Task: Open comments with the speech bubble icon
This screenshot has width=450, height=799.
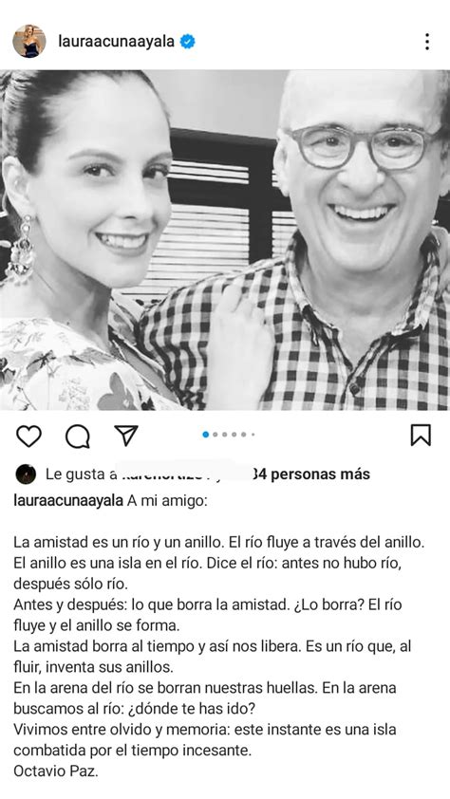Action: [78, 437]
